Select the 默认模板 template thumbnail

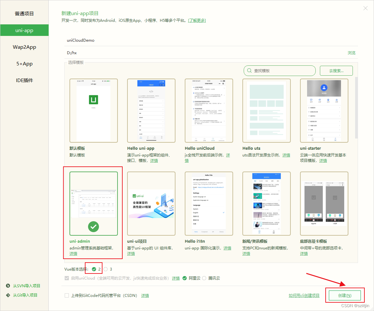click(x=93, y=111)
